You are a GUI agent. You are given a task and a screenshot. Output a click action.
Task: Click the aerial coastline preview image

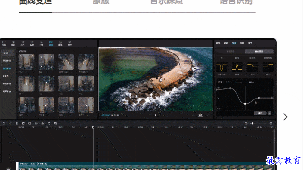[156, 79]
